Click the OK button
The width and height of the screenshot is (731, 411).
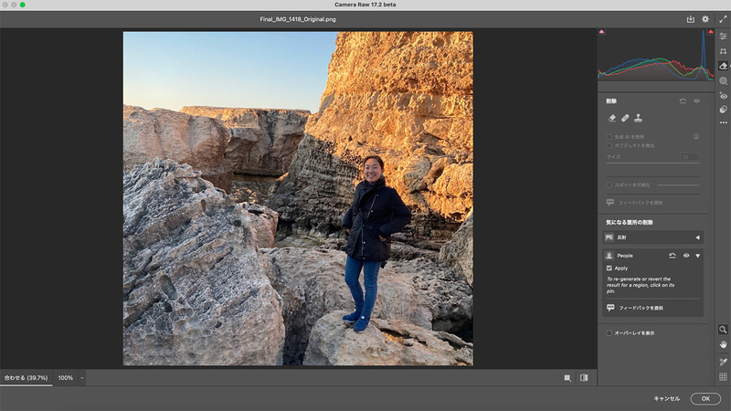tap(705, 398)
